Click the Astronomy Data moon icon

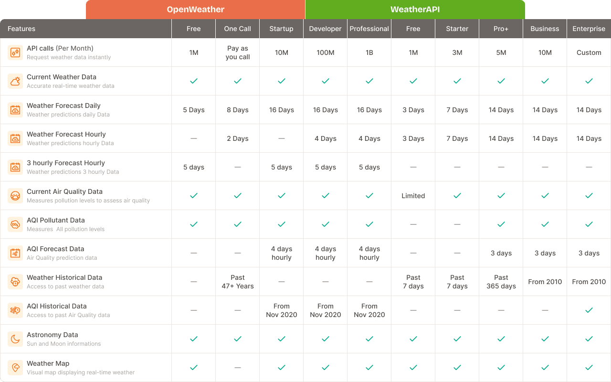[15, 339]
